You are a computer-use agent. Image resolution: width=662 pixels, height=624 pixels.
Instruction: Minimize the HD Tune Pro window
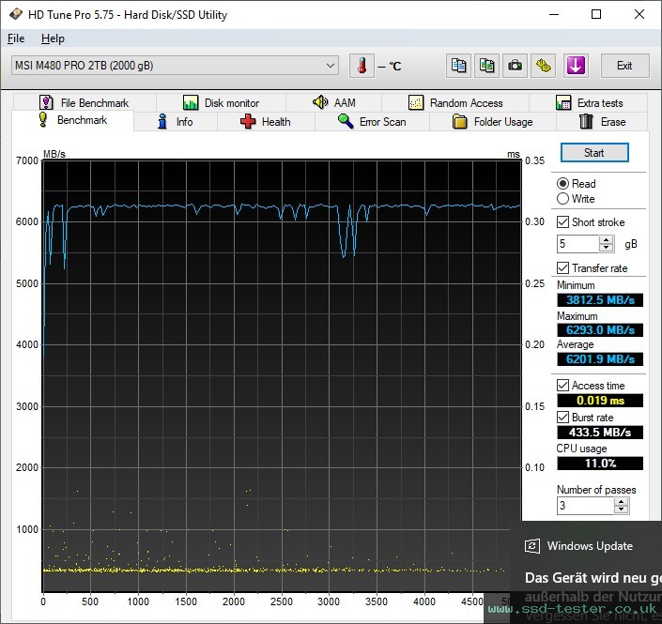pos(554,14)
